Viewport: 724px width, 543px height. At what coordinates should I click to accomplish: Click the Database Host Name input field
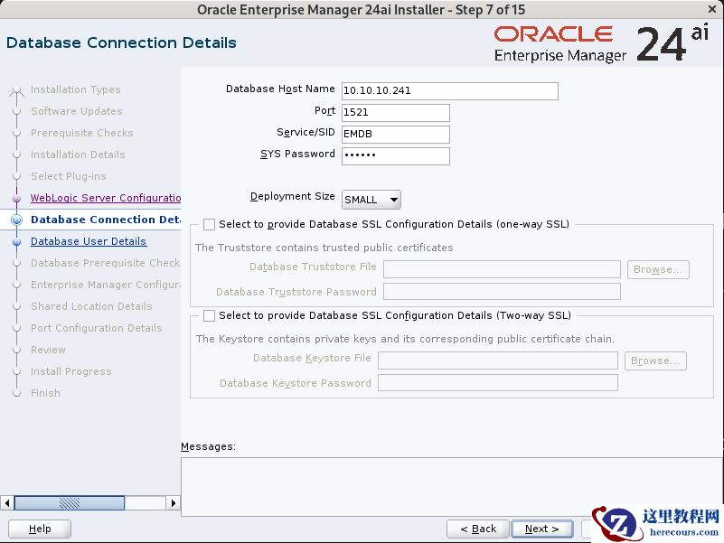450,91
